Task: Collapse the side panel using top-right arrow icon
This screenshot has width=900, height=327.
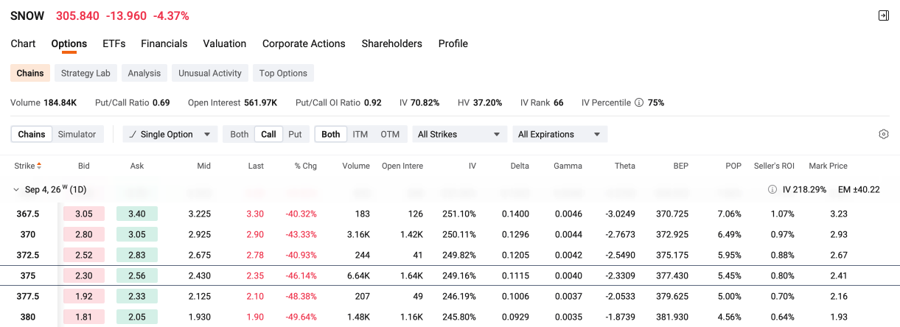Action: (883, 15)
